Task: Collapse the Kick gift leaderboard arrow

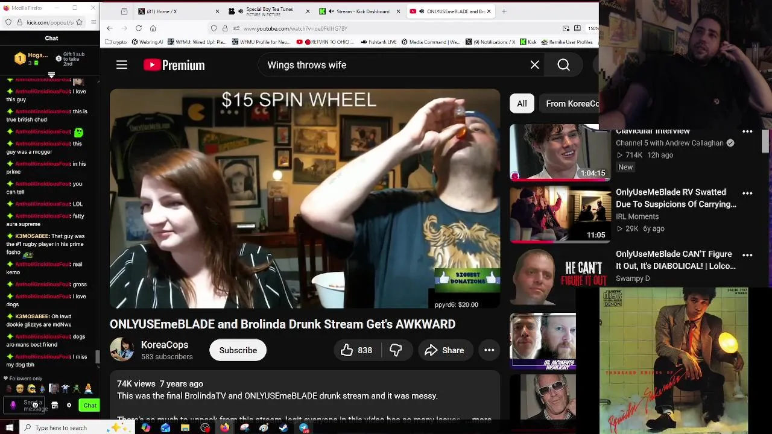Action: pyautogui.click(x=51, y=75)
